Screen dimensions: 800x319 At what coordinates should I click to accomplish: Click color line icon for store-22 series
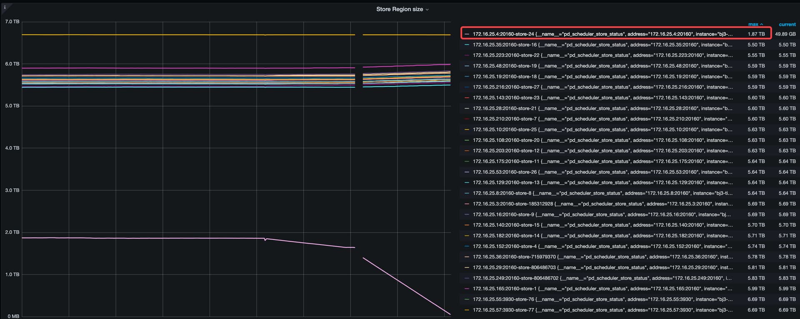pos(467,55)
